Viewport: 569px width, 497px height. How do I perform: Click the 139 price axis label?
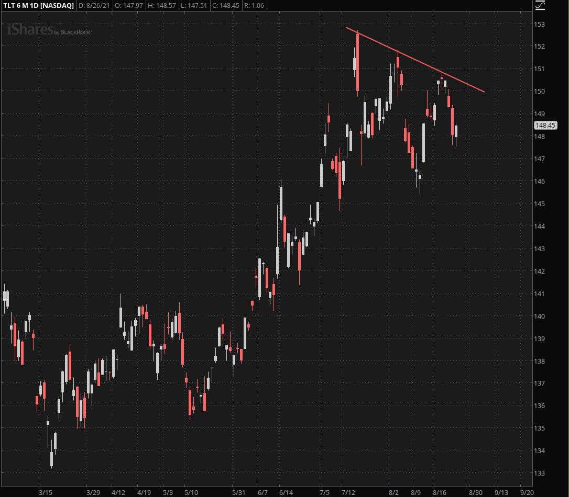coord(540,338)
